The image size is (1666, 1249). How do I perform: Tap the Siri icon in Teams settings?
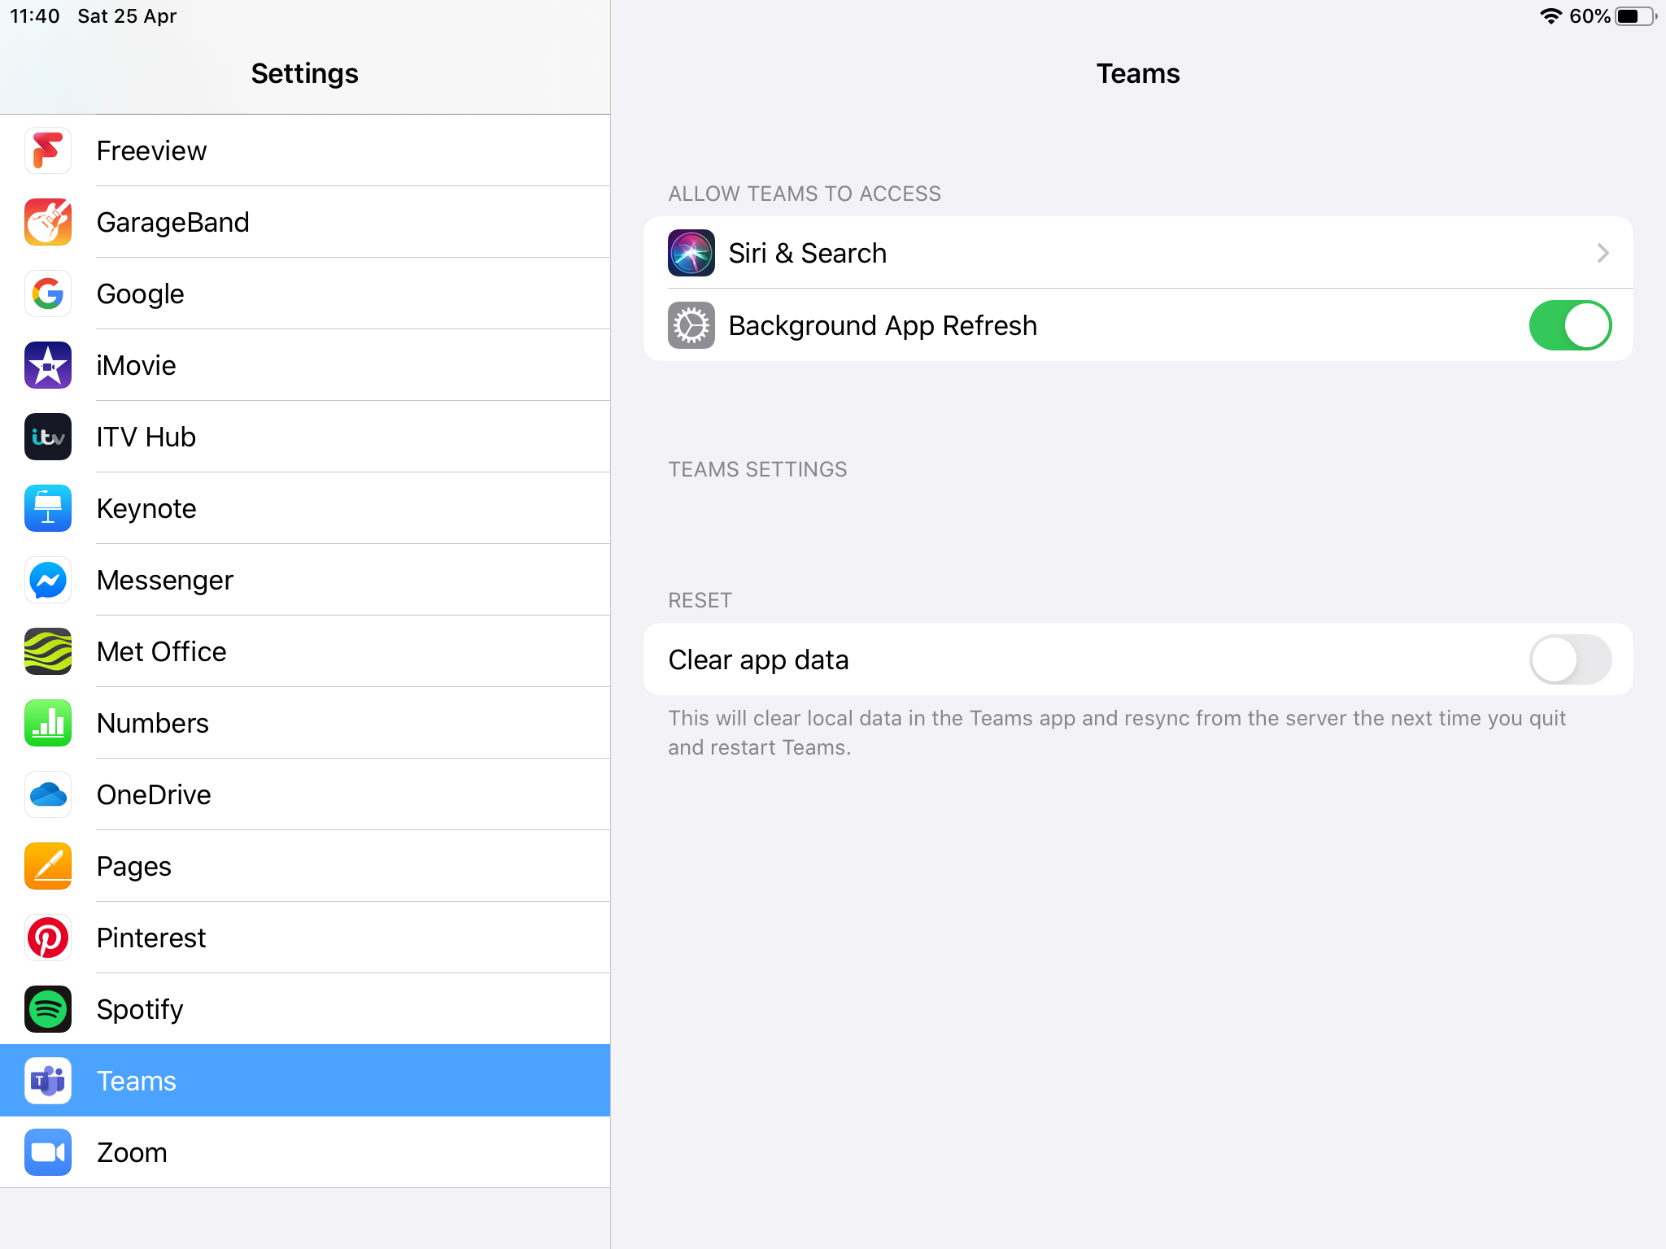(x=691, y=253)
